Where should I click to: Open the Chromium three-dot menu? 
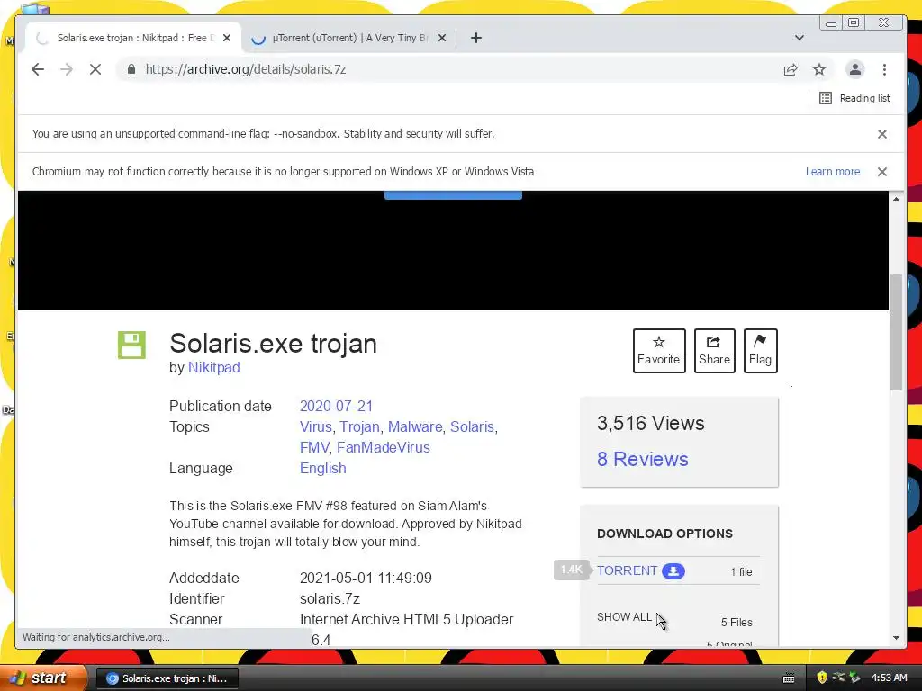click(x=884, y=69)
